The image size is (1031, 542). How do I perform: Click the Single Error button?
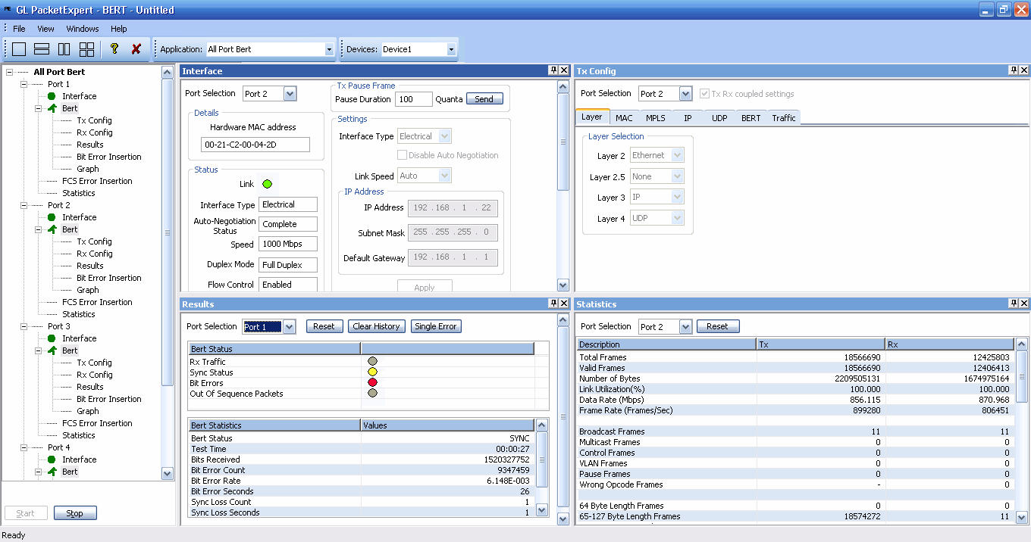(436, 326)
